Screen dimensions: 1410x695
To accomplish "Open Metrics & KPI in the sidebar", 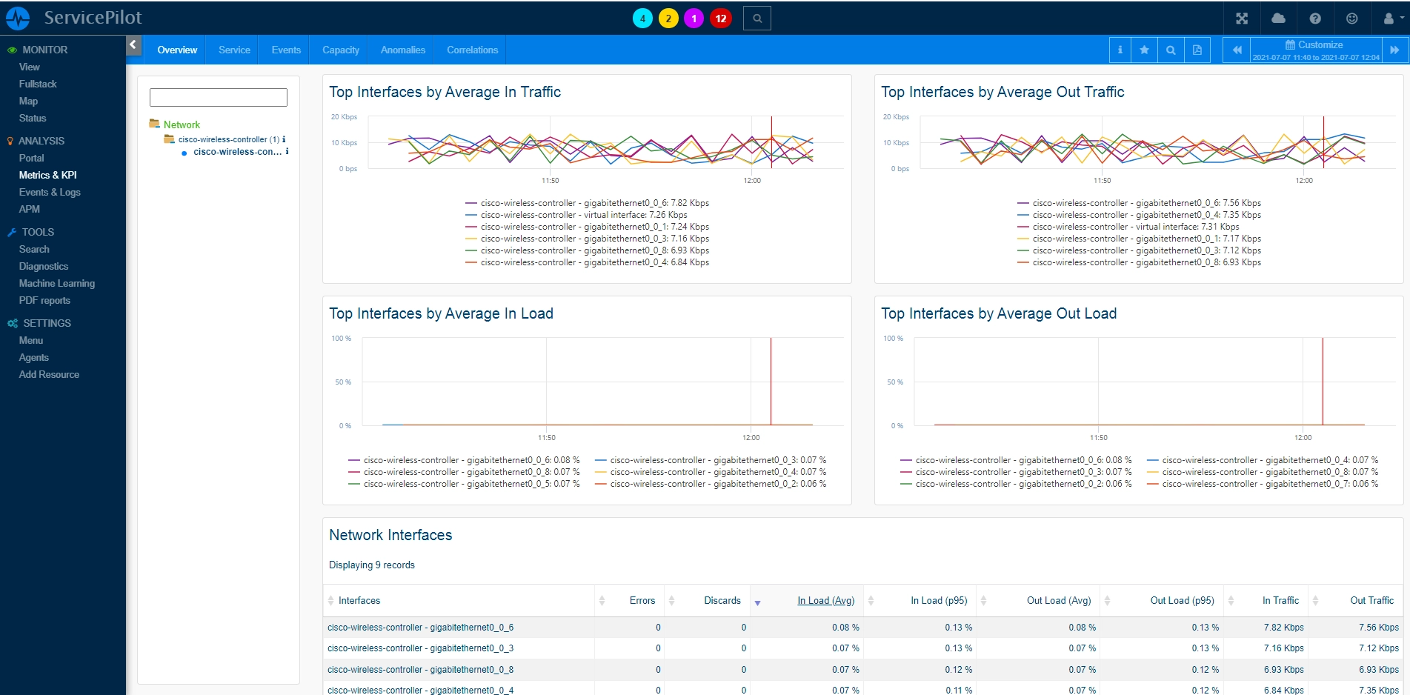I will click(x=48, y=175).
